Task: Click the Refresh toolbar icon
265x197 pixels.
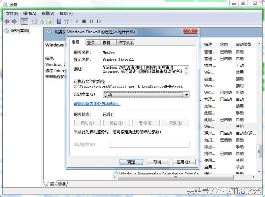Action: tap(42, 22)
